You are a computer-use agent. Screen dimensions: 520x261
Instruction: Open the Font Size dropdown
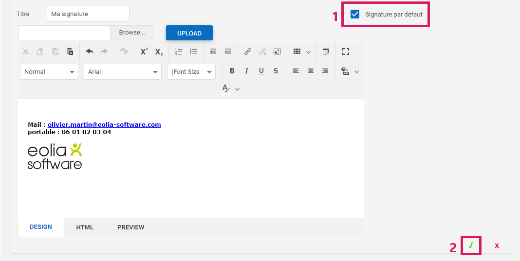point(191,71)
